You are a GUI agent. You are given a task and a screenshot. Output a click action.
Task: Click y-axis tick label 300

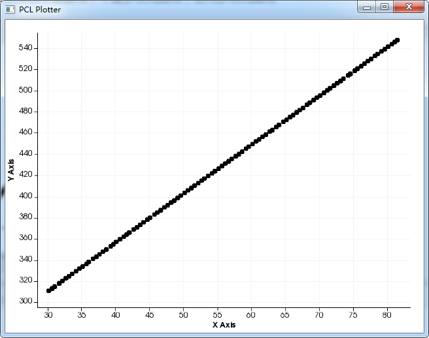click(x=26, y=301)
